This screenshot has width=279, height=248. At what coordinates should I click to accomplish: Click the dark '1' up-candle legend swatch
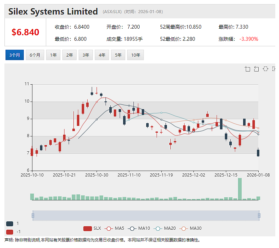pos(10,223)
